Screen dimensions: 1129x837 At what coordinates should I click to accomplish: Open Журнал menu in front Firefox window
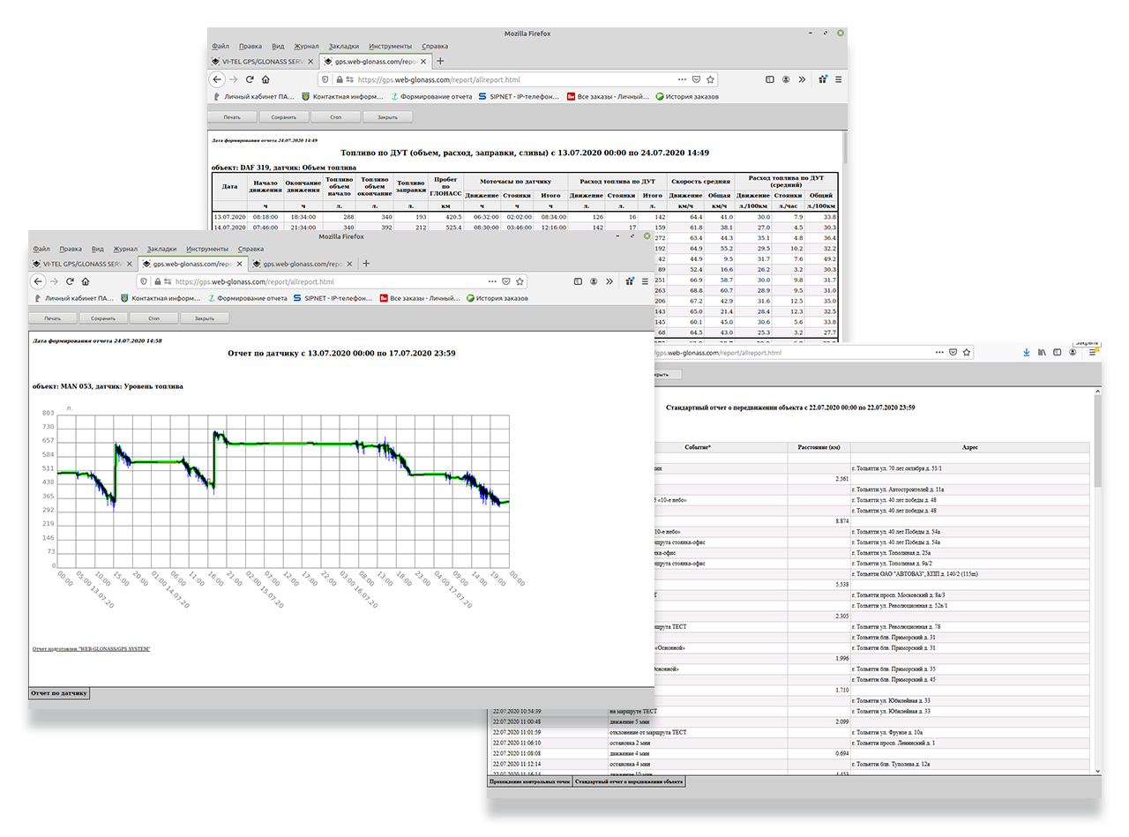click(125, 249)
